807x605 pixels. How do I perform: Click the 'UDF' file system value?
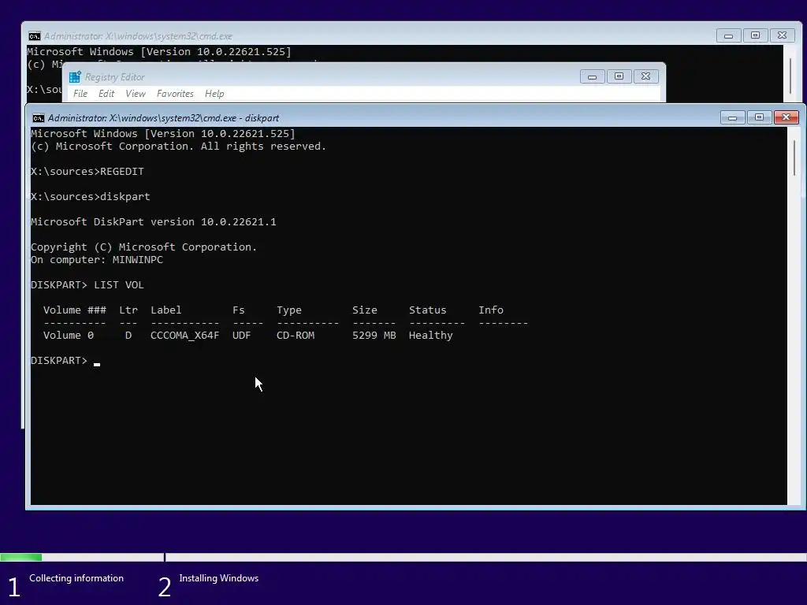(241, 336)
